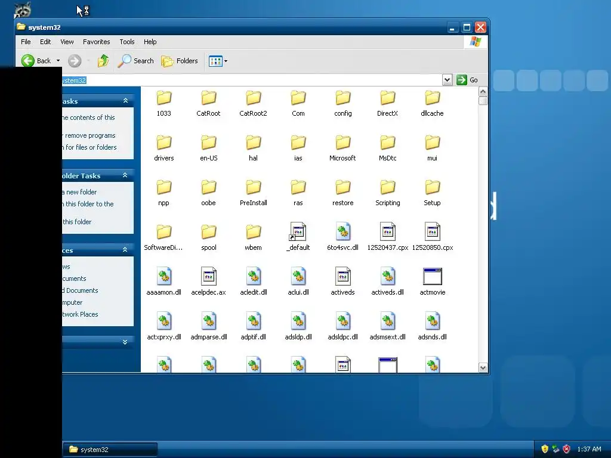Collapse the System Tasks panel chevron
Screen dimensions: 611x458
pyautogui.click(x=125, y=101)
